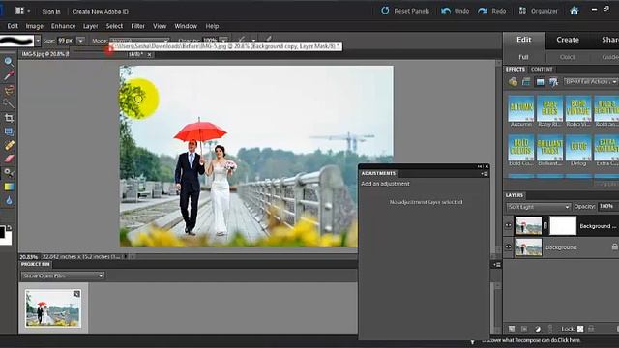Click the Sign In link

point(51,11)
